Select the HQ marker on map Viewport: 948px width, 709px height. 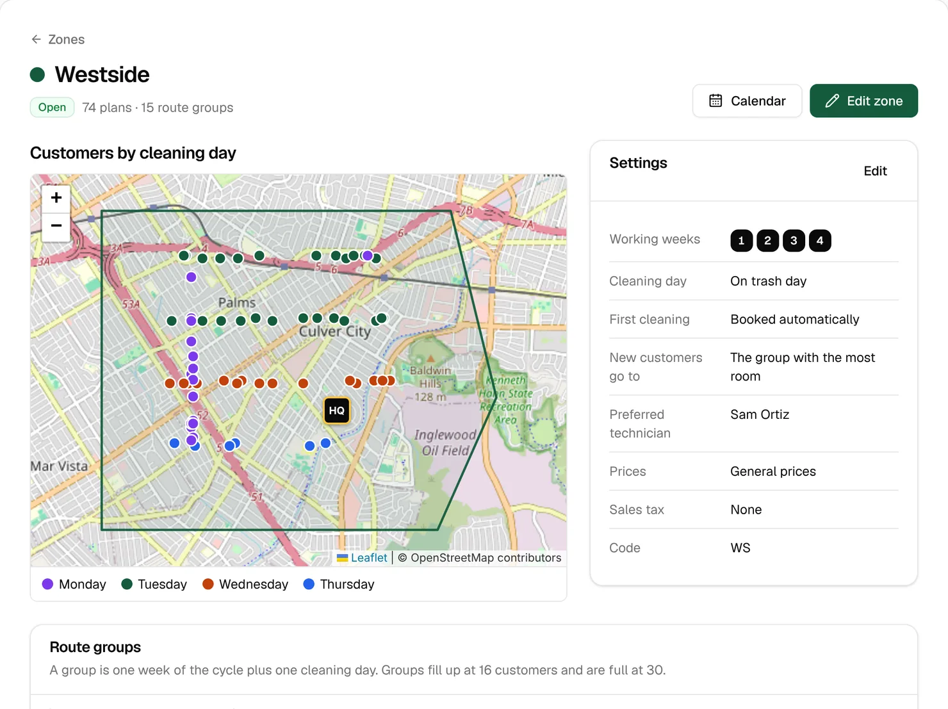337,411
